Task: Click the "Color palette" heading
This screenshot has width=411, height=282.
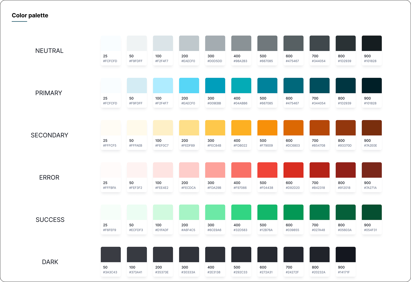Action: 30,15
